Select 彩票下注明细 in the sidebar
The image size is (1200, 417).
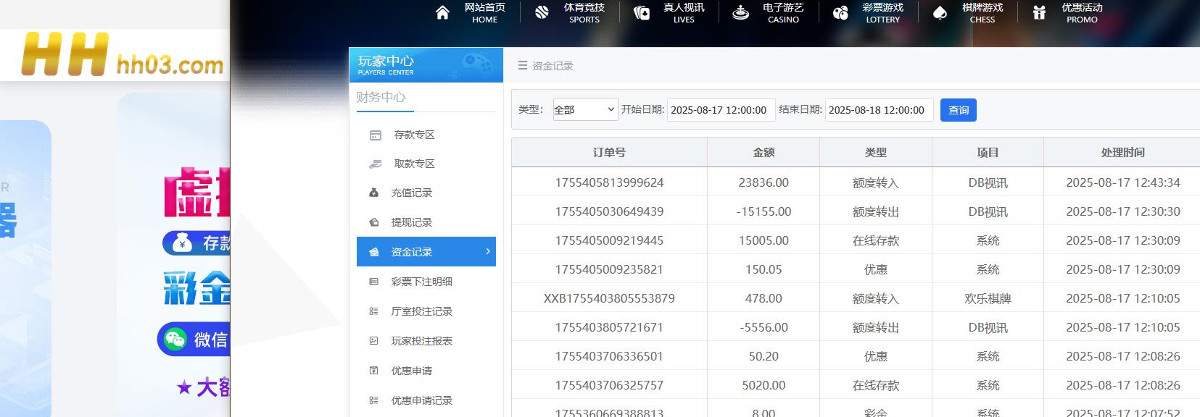coord(421,282)
